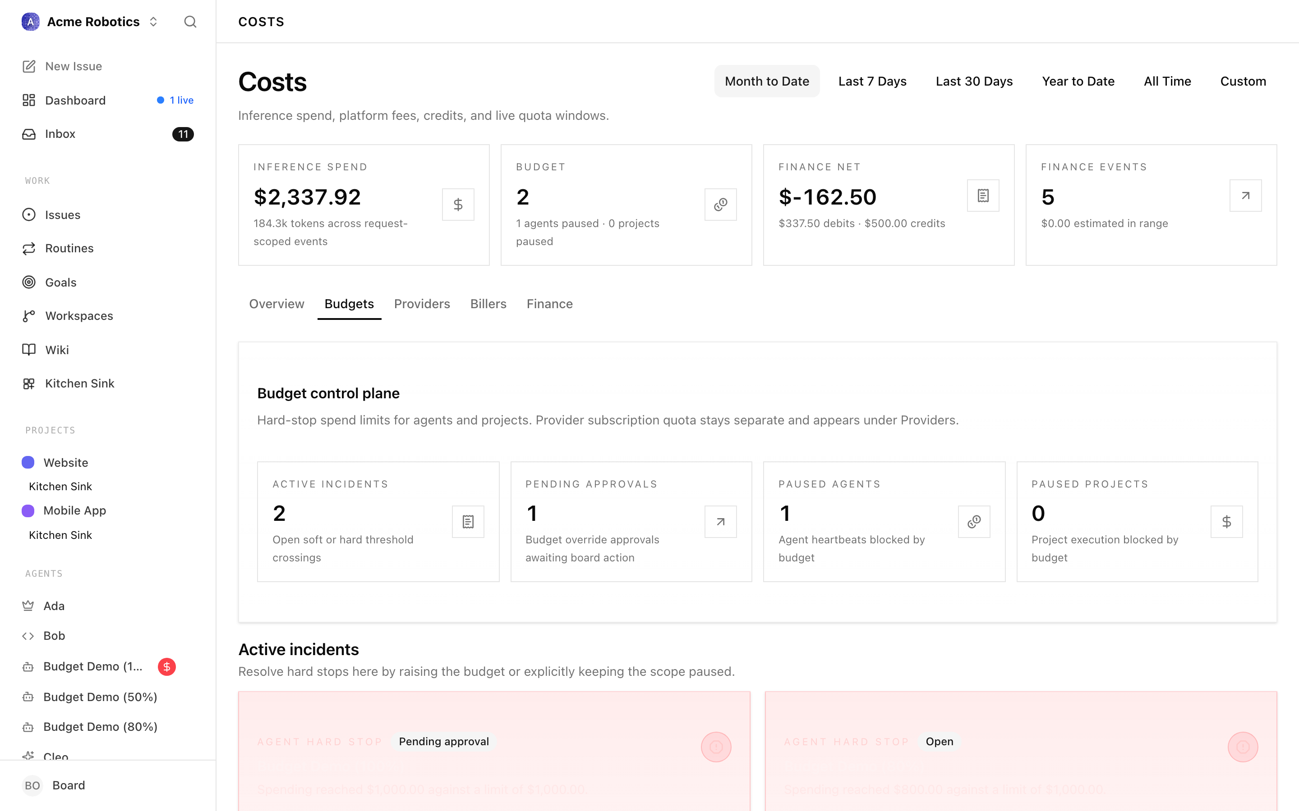
Task: Open Kitchen Sink under Website project
Action: (60, 487)
